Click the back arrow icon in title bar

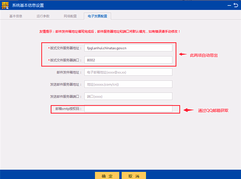click(x=236, y=5)
